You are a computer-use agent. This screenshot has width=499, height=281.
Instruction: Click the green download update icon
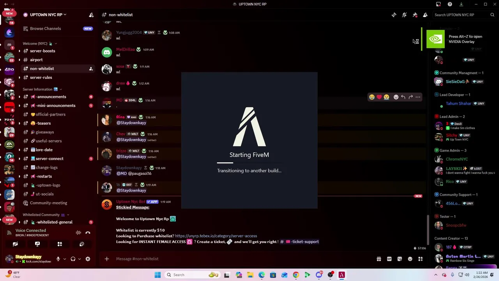pos(461,4)
